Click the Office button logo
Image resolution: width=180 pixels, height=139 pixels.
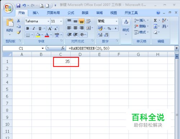(8, 8)
